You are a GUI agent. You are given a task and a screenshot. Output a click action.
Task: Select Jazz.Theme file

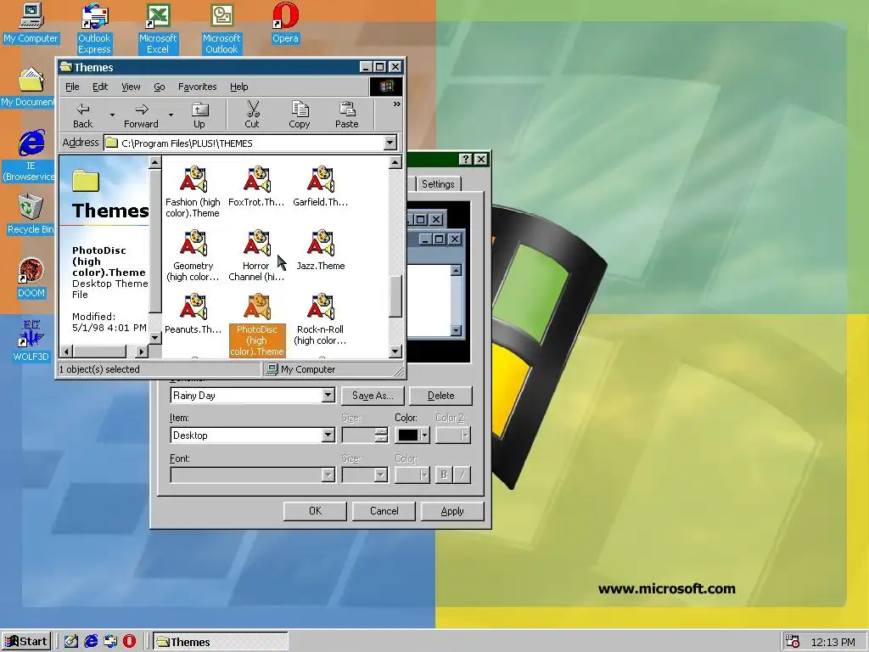tap(320, 250)
